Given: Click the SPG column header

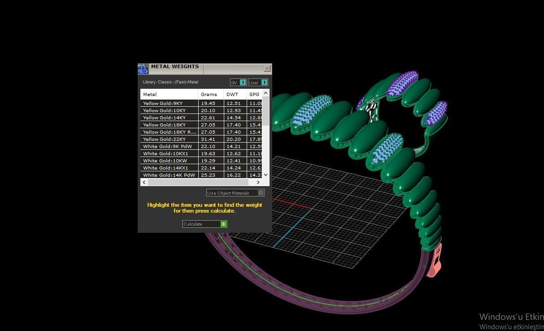Looking at the screenshot, I should (x=254, y=94).
